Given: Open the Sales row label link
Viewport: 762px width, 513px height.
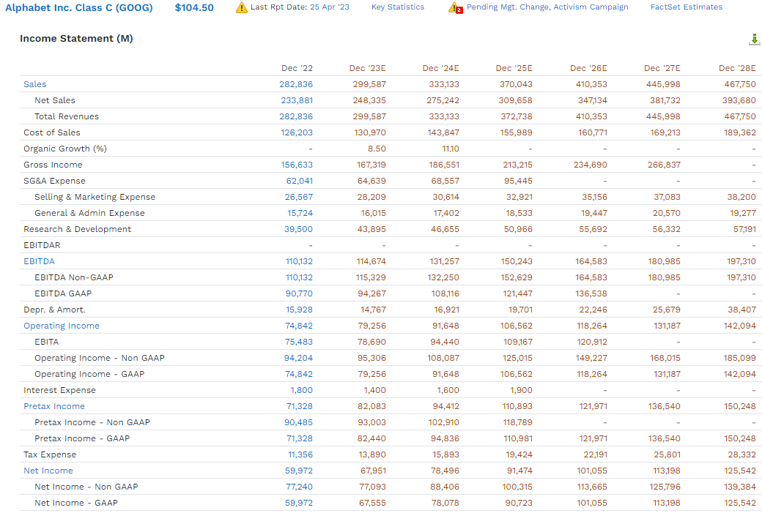Looking at the screenshot, I should [35, 84].
